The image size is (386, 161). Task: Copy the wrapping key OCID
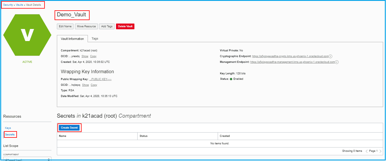(94, 85)
